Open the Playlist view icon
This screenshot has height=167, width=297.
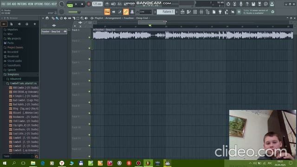tap(182, 12)
